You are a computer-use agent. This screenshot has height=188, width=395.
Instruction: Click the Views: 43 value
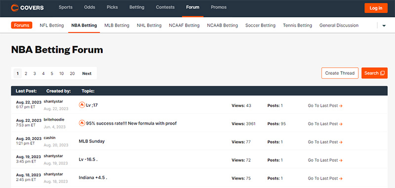point(241,105)
